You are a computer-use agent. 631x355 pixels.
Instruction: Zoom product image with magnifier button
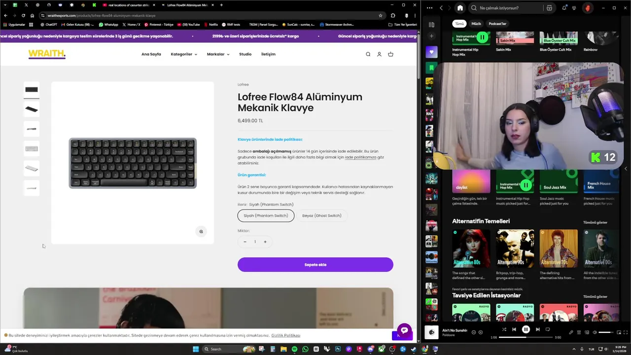(x=201, y=231)
